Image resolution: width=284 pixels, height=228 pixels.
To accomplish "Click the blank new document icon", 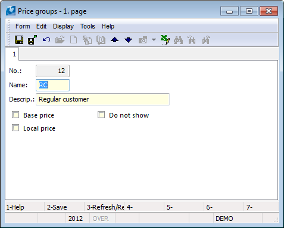I will click(74, 40).
